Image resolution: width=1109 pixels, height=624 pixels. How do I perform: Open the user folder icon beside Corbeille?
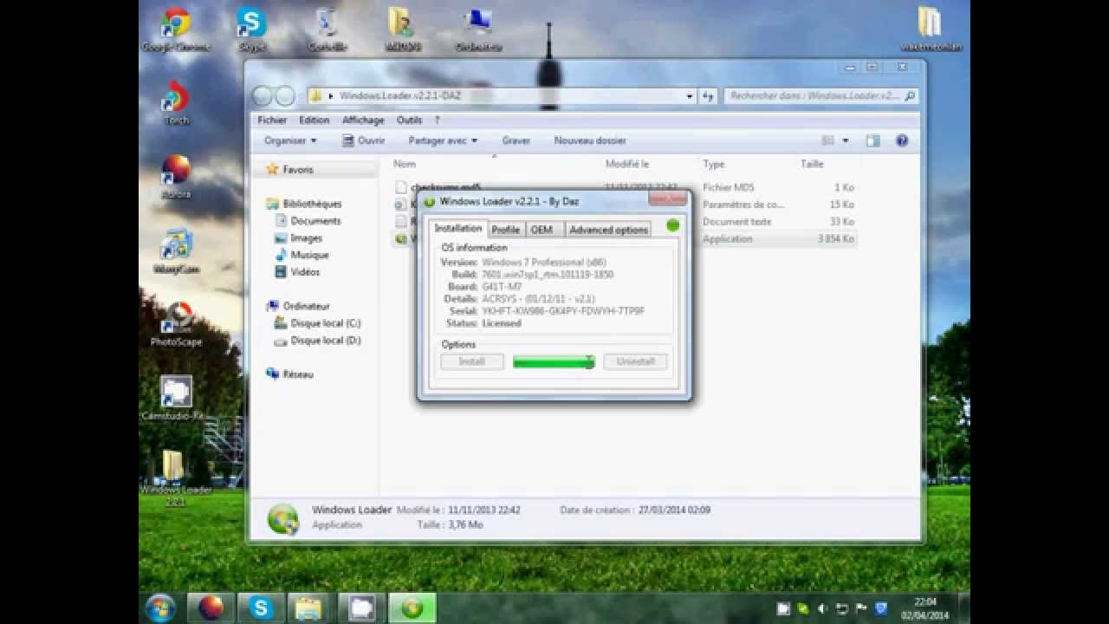click(402, 29)
